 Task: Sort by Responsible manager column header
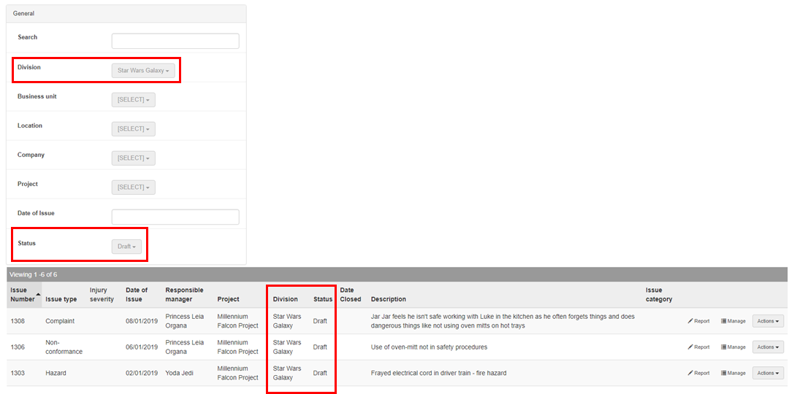click(184, 295)
